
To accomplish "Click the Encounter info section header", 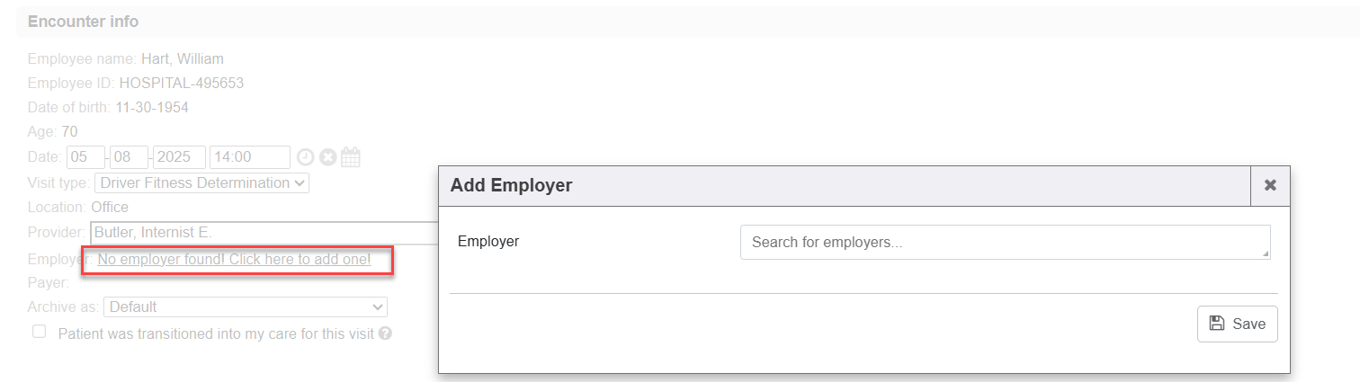I will coord(83,21).
